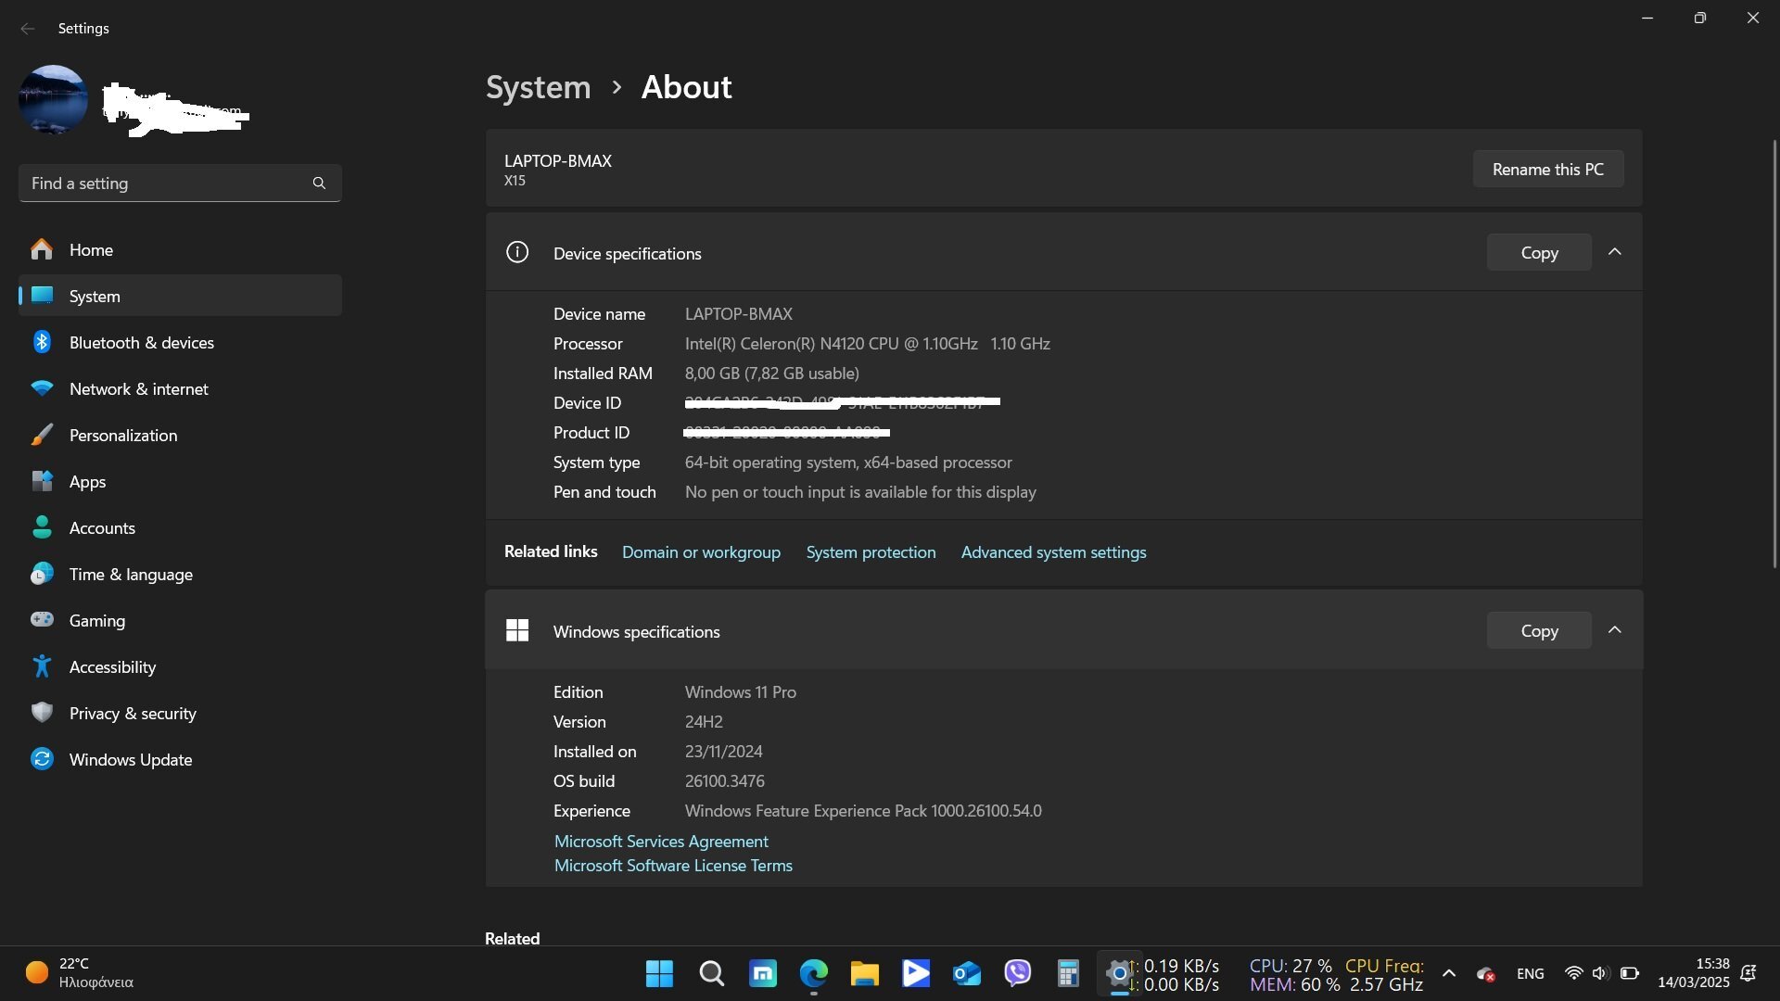
Task: Click the OneDrive cloud error tray icon
Action: click(1486, 974)
